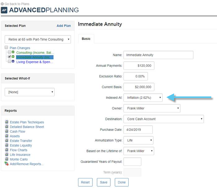The image size is (217, 191).
Task: Toggle the Plan Changes checkbox
Action: pyautogui.click(x=6, y=47)
